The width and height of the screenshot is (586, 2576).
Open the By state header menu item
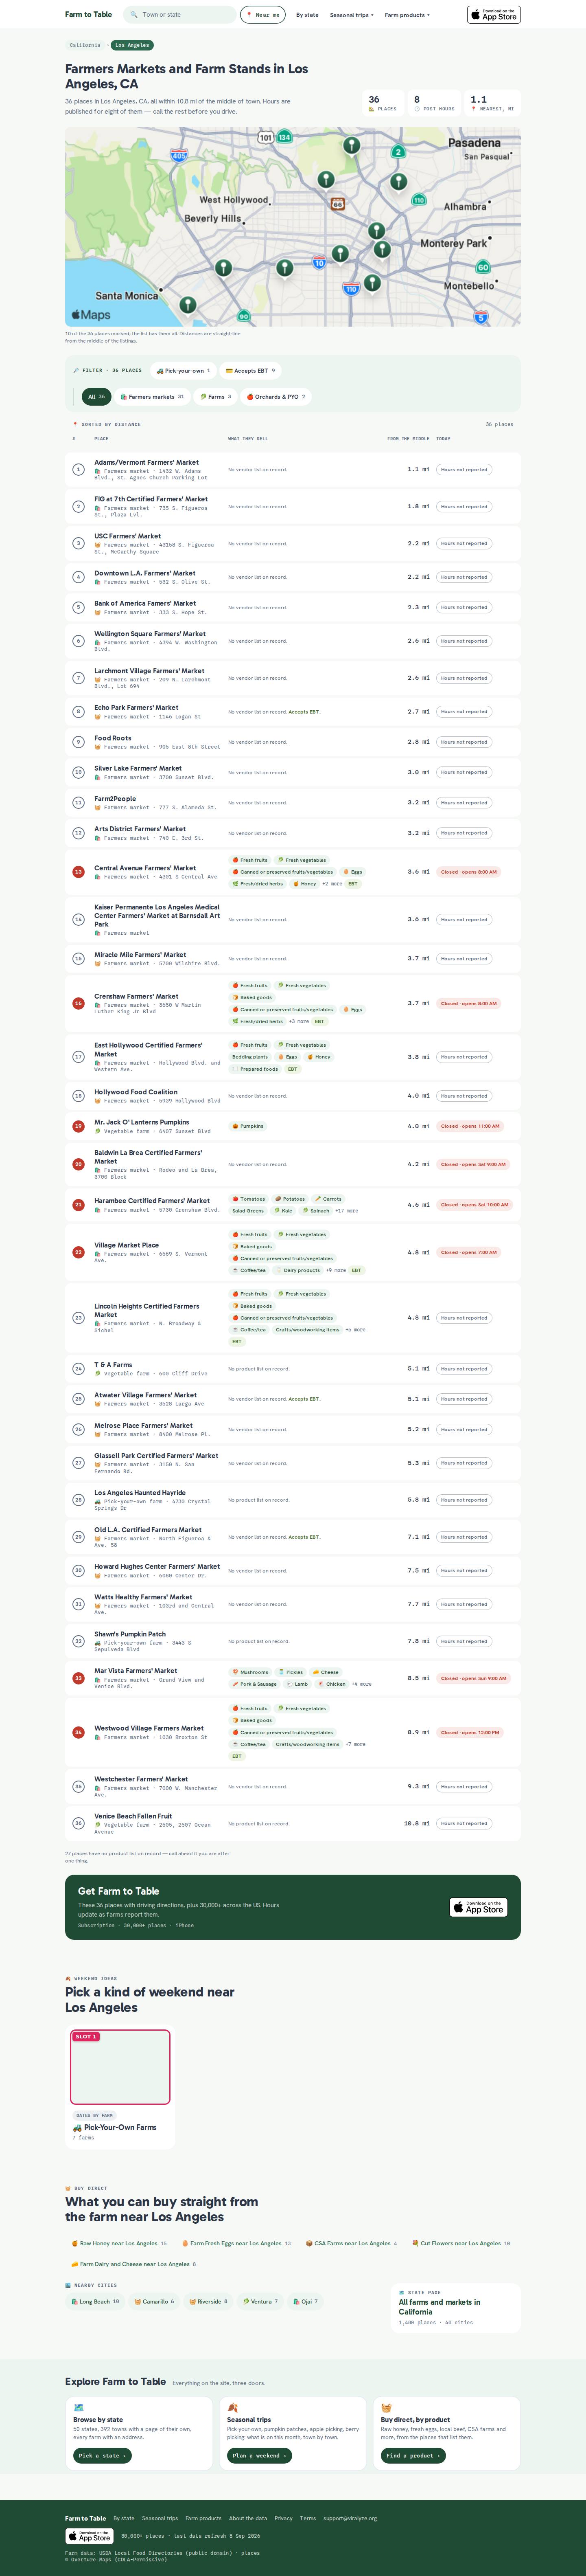[x=307, y=15]
